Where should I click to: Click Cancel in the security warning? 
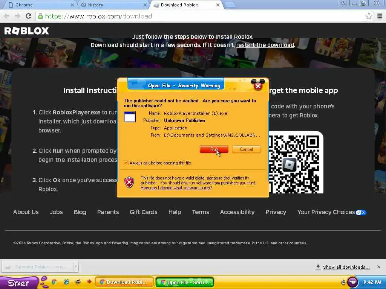(247, 149)
